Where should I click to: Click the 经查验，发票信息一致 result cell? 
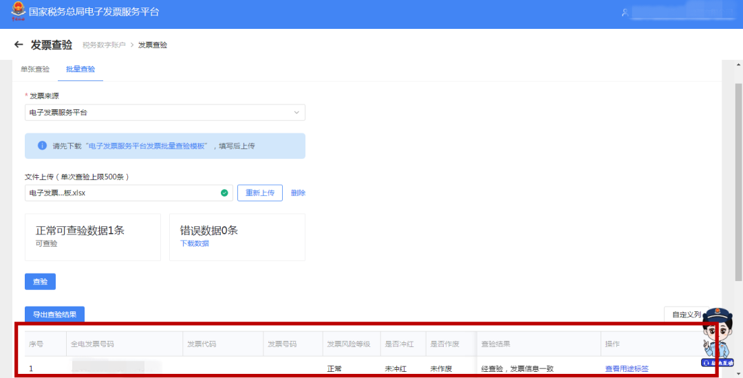point(517,368)
